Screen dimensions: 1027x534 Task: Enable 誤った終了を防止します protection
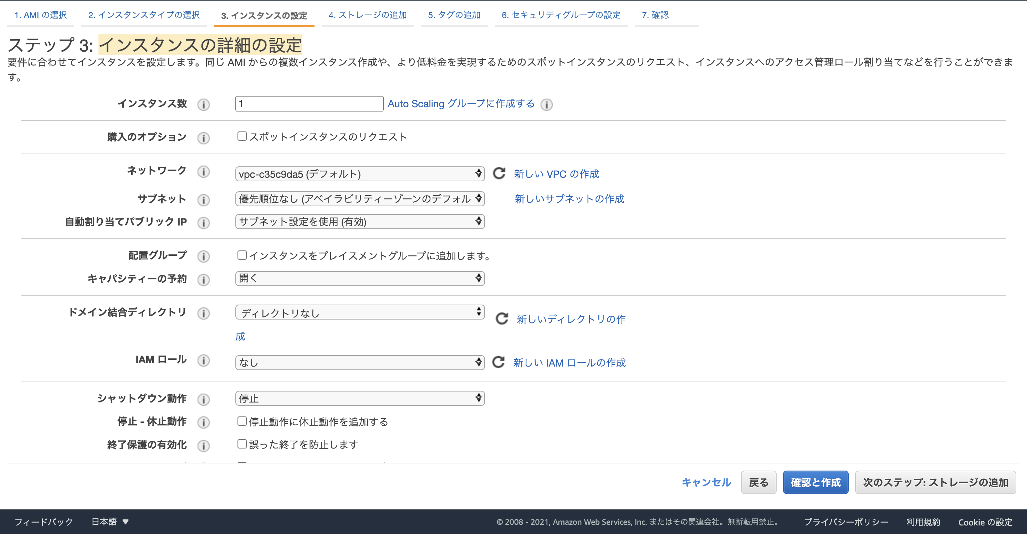click(242, 444)
